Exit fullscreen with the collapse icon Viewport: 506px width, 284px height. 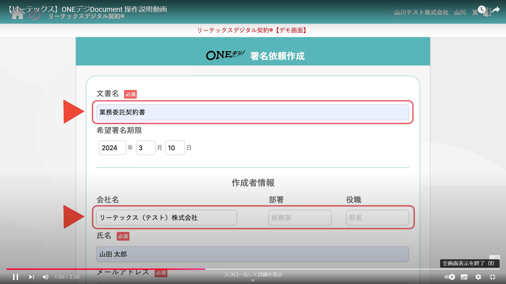coord(493,277)
